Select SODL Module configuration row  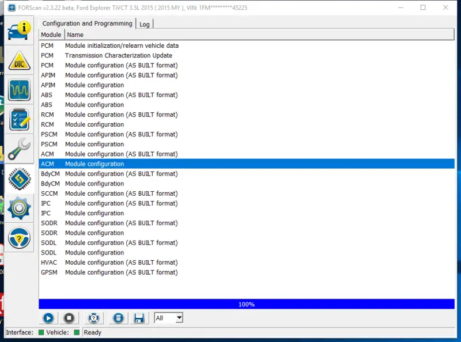click(247, 253)
